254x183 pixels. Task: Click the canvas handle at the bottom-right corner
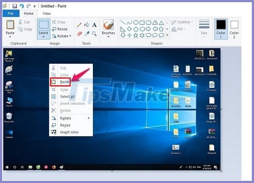coord(221,171)
